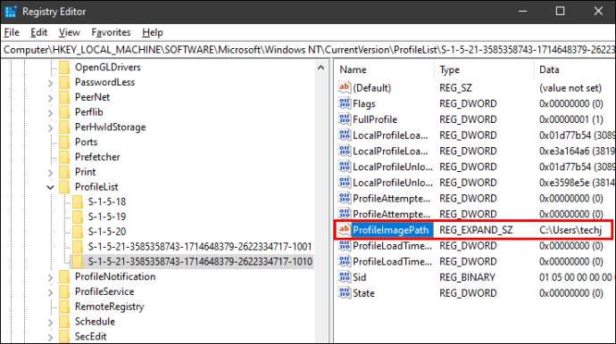Select the S-1-5-20 key label
The image size is (616, 344).
click(107, 232)
